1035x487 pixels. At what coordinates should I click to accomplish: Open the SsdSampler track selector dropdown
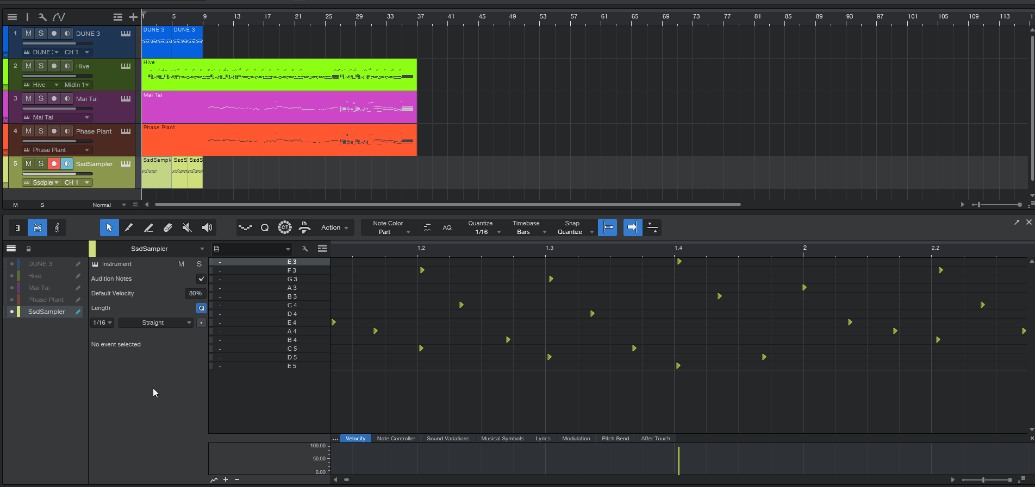click(x=152, y=249)
